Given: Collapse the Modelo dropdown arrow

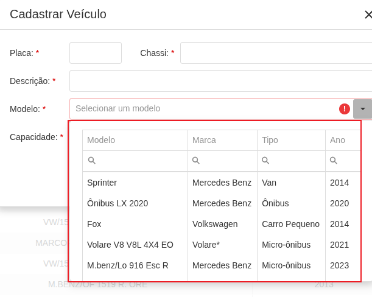Looking at the screenshot, I should pos(362,109).
